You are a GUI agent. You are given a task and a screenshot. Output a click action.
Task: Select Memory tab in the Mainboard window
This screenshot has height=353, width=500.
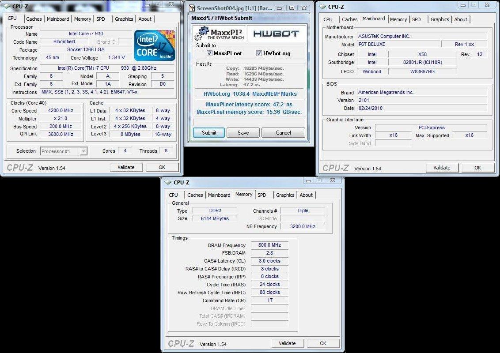coord(398,19)
